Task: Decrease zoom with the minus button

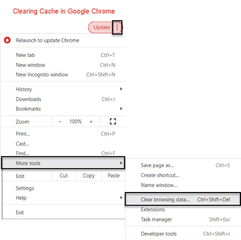Action: (60, 122)
